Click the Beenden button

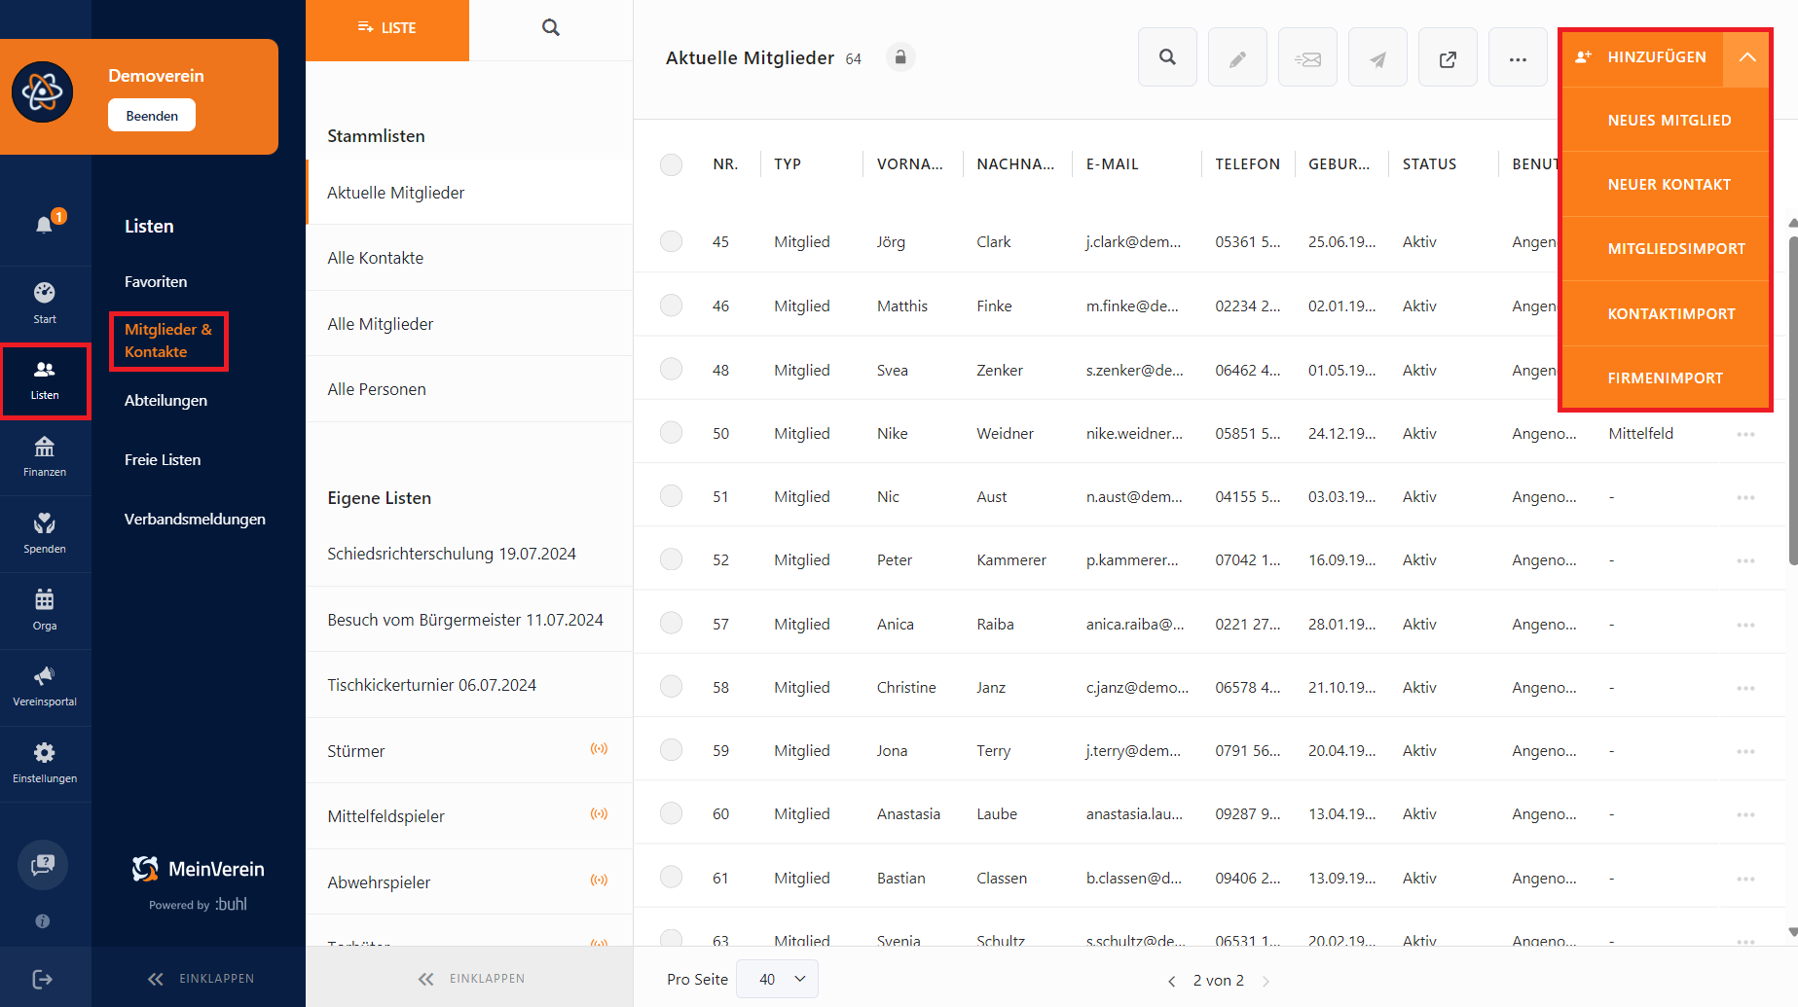tap(152, 116)
